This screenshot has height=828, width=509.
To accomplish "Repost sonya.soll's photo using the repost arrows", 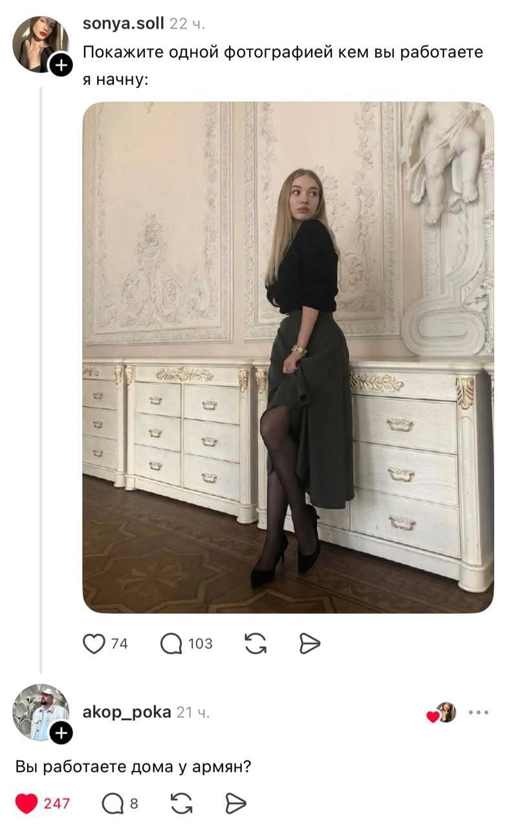I will click(255, 642).
